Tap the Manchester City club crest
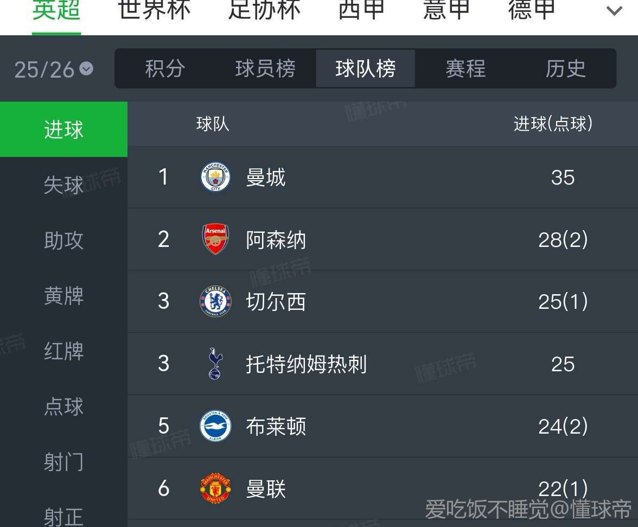 [215, 177]
